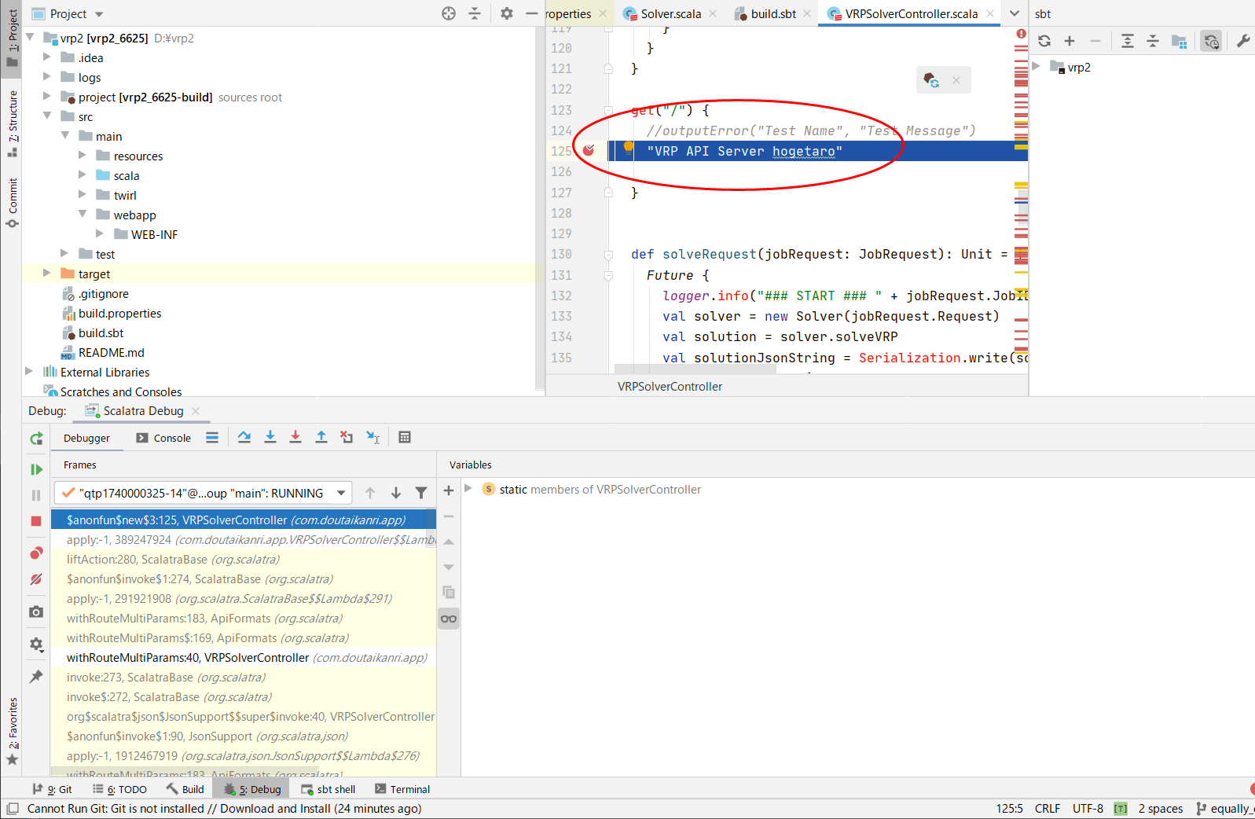Rerun the Scalatra Debug session
Viewport: 1255px width, 819px height.
(36, 439)
